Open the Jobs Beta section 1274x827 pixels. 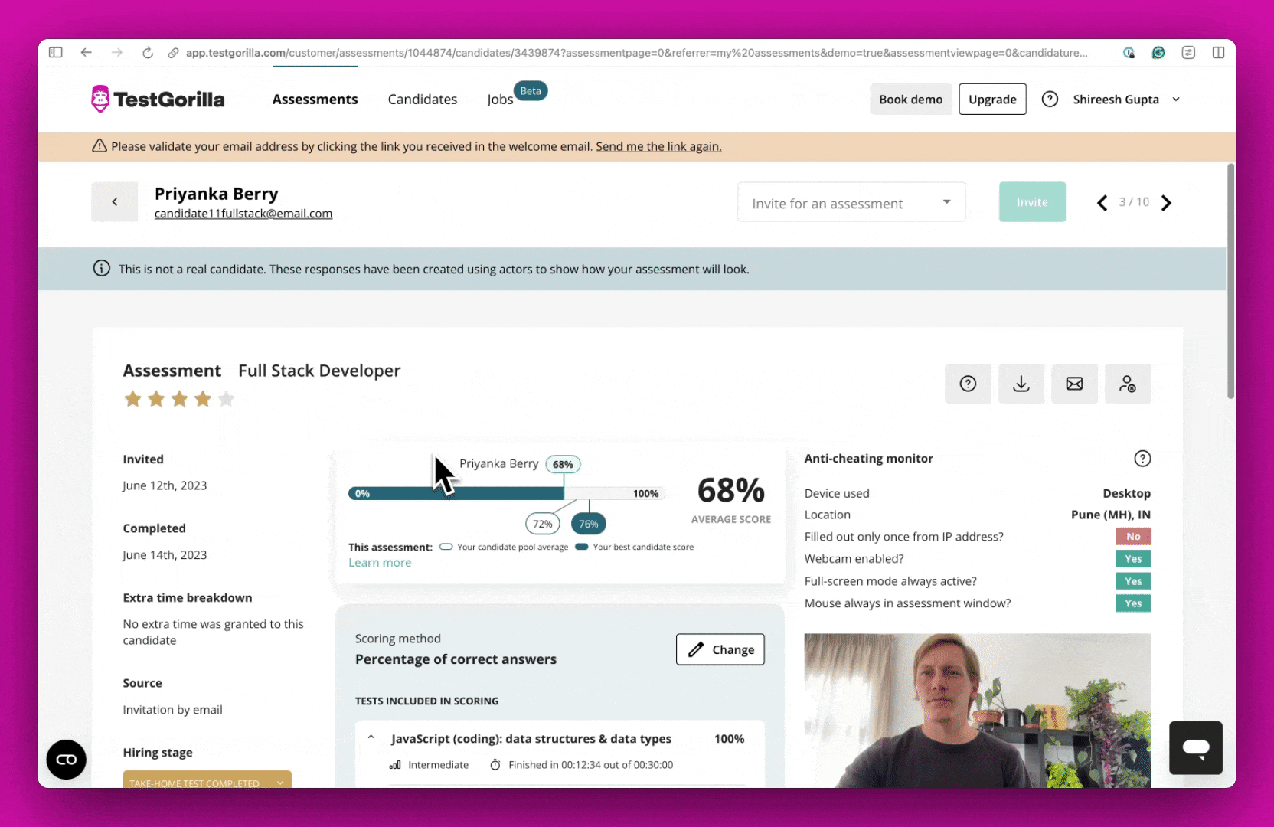tap(499, 99)
